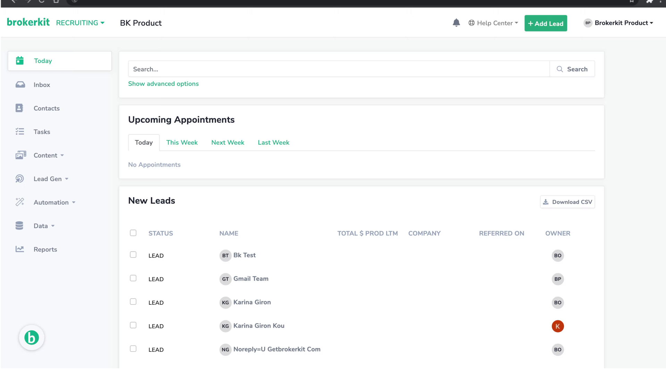This screenshot has width=666, height=374.
Task: Click the BO owner avatar on Bk Test row
Action: point(558,256)
